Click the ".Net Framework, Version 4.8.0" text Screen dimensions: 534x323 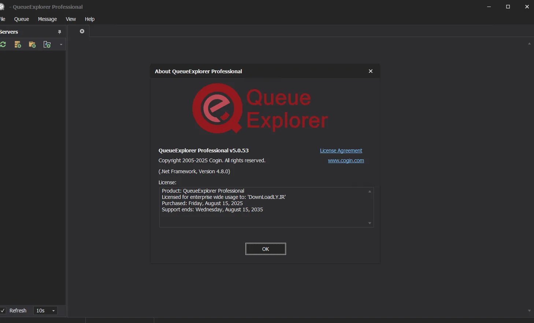pos(194,171)
